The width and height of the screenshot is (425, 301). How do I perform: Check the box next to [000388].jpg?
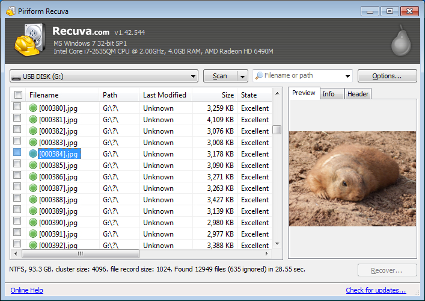coord(17,200)
